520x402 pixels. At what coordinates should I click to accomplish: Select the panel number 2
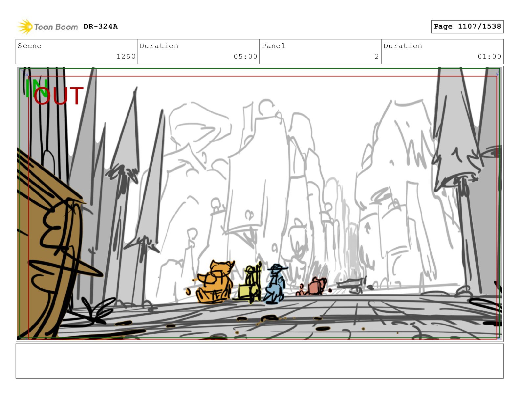pos(377,56)
